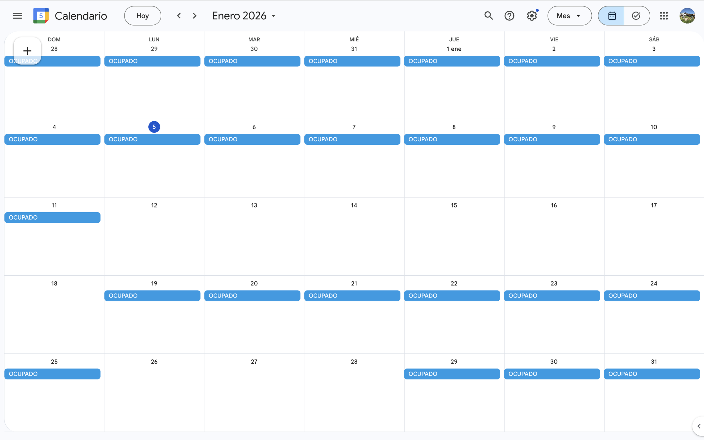Show the collapsed side panel chevron
Screen dimensions: 704x440
698,426
